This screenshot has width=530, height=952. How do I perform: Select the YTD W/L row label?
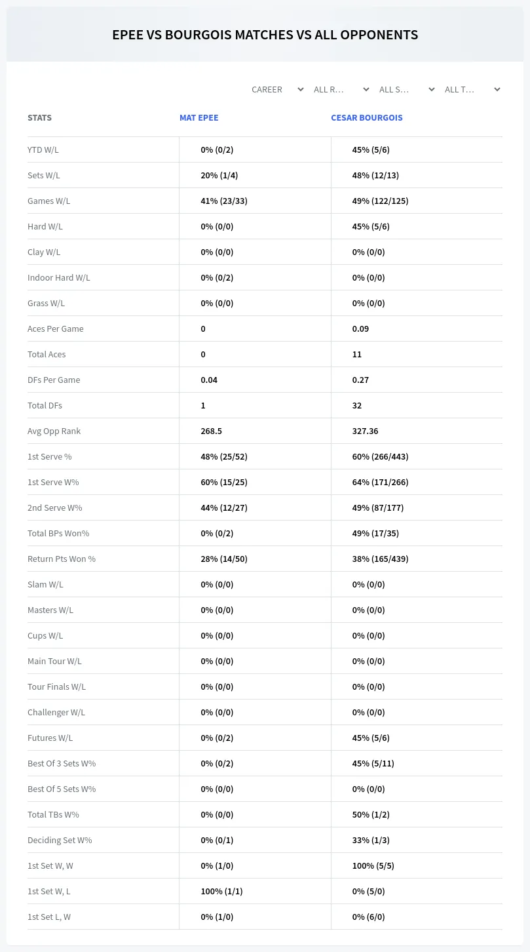pos(43,149)
